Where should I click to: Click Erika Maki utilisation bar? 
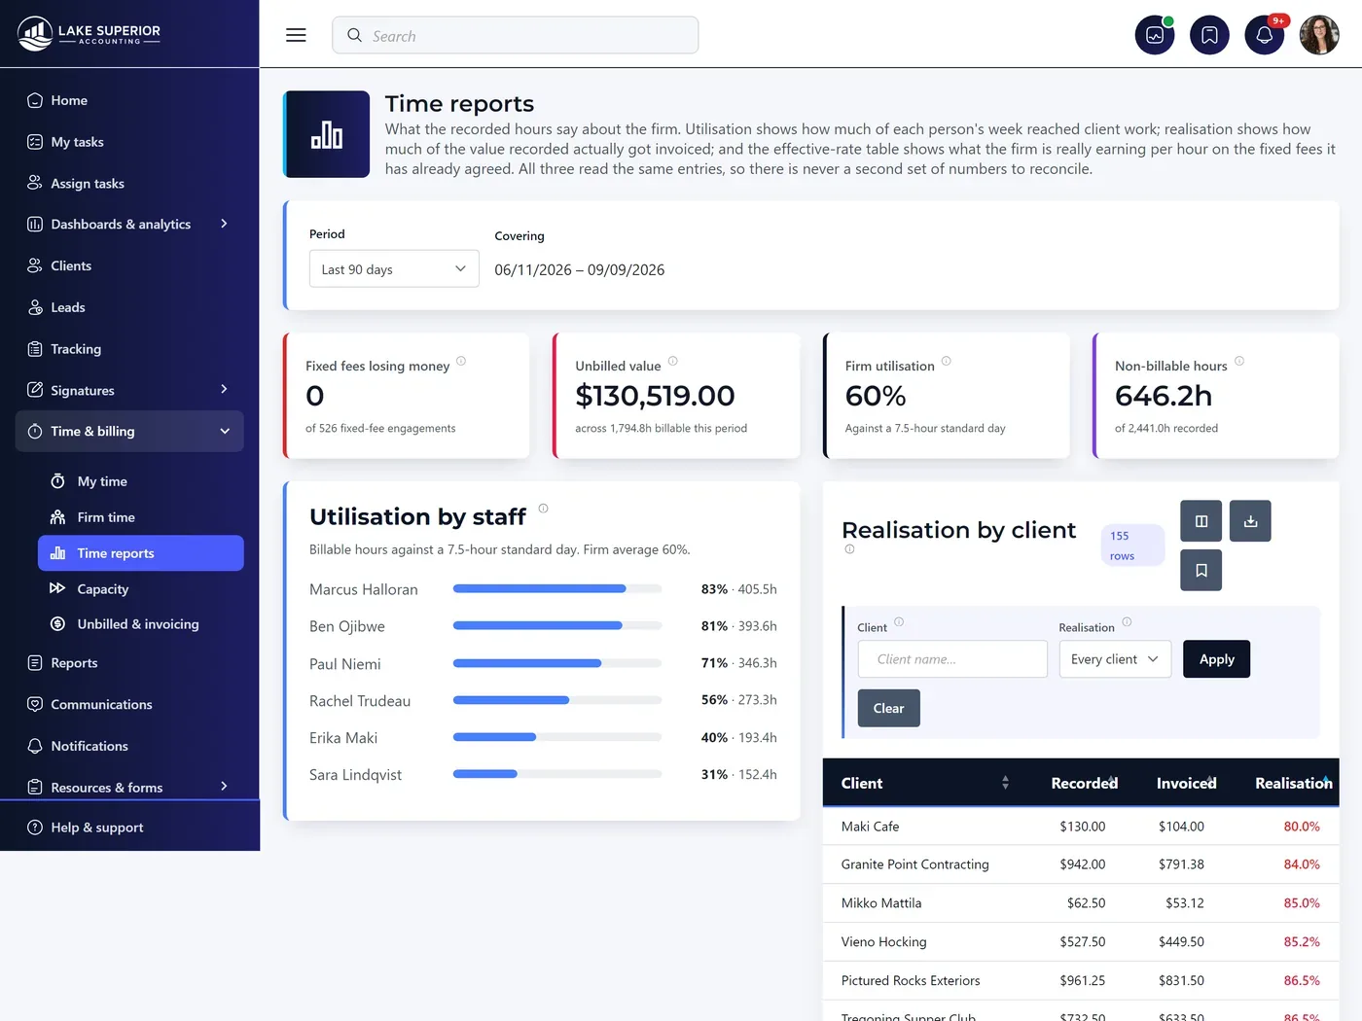point(557,737)
